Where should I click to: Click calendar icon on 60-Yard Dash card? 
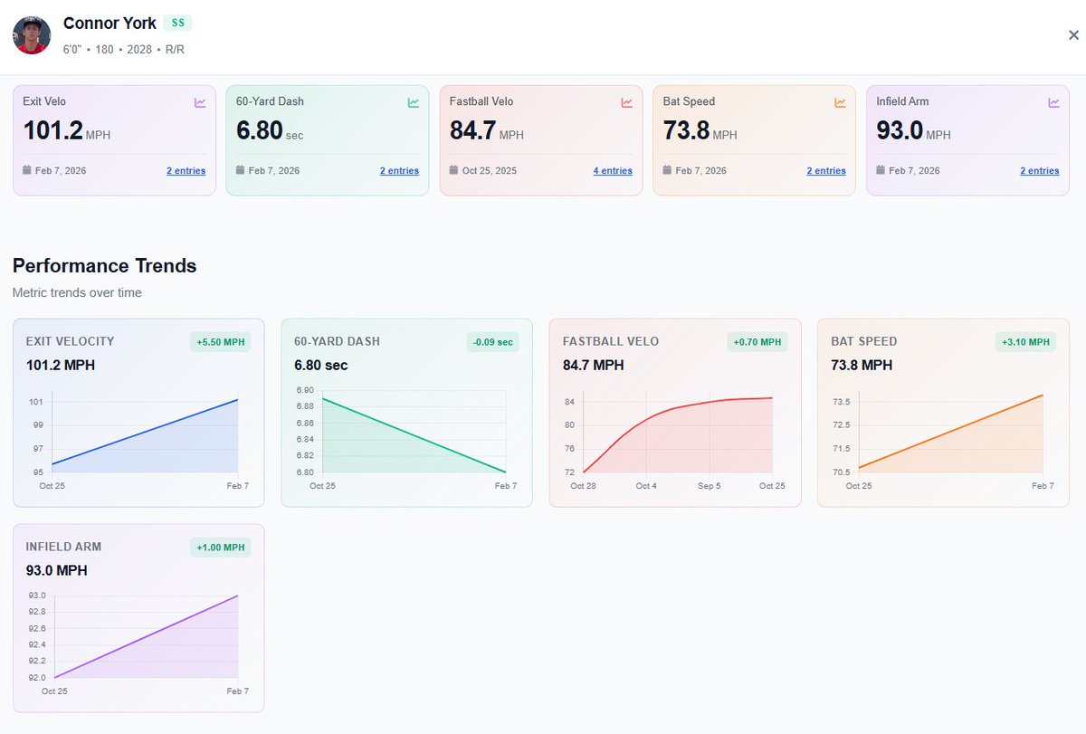241,170
